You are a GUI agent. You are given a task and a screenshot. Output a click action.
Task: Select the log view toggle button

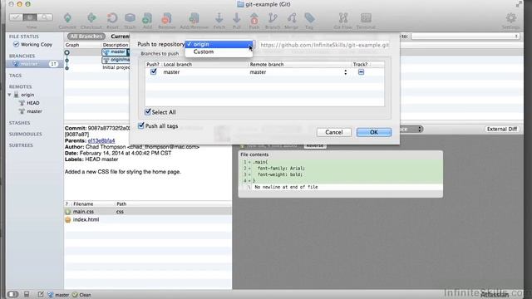pyautogui.click(x=30, y=17)
